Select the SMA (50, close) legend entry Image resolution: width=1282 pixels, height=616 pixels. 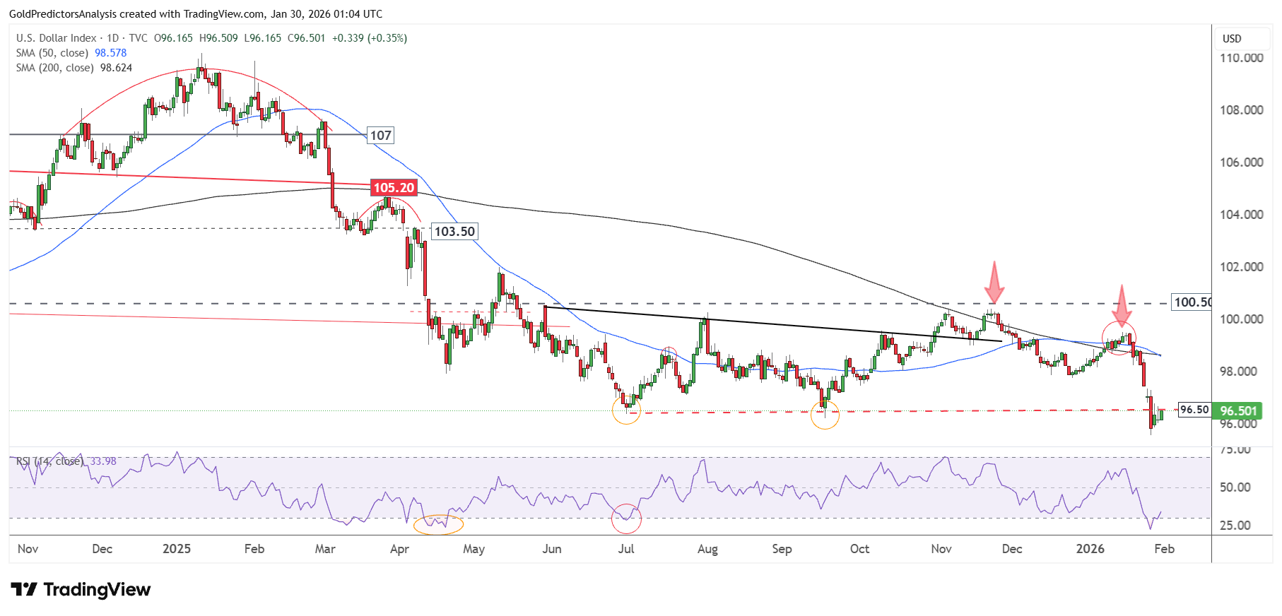click(x=52, y=53)
